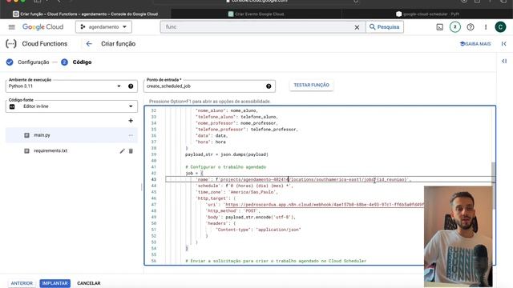Screen dimensions: 513x288
Task: Click the payload_str = json.dumps(payload) line
Action: coord(227,154)
